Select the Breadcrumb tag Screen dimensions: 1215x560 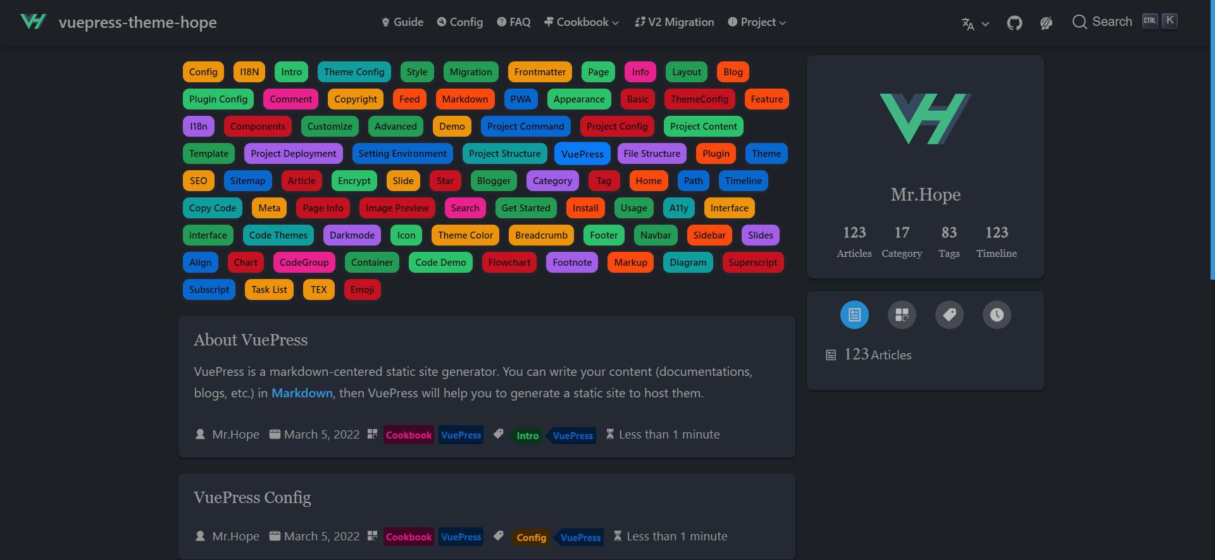tap(541, 235)
